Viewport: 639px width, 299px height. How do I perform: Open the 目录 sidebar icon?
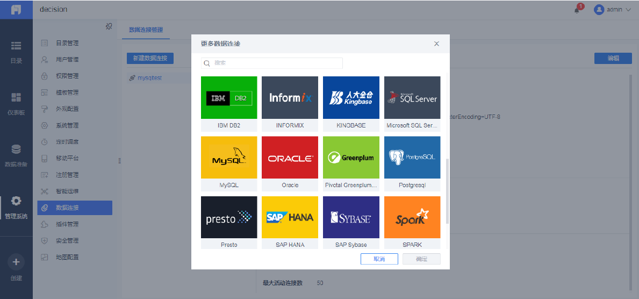[16, 46]
